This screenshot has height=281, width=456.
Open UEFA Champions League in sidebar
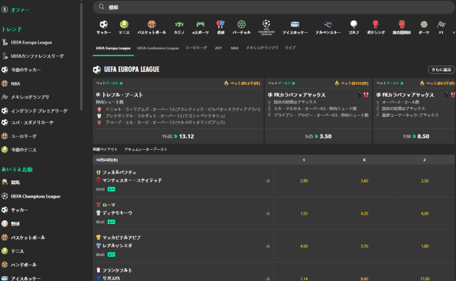click(x=36, y=196)
